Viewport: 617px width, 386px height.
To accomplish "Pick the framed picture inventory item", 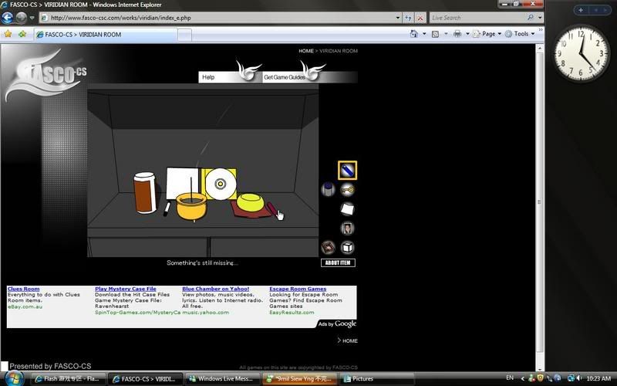I will pyautogui.click(x=328, y=248).
